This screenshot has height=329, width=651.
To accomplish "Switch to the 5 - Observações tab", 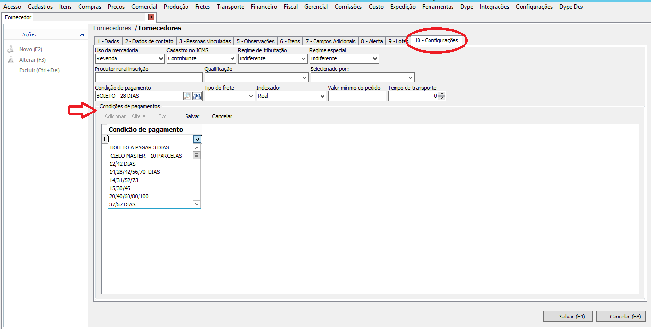I will [x=256, y=41].
